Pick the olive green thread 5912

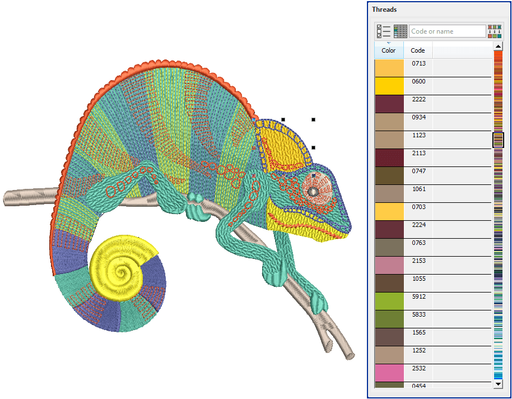point(389,301)
